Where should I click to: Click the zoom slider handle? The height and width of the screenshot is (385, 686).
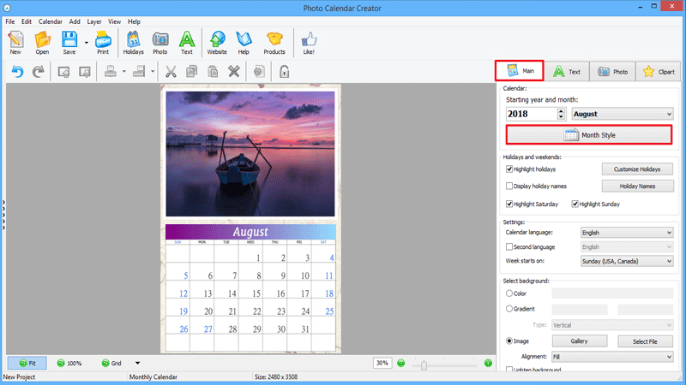[x=424, y=365]
